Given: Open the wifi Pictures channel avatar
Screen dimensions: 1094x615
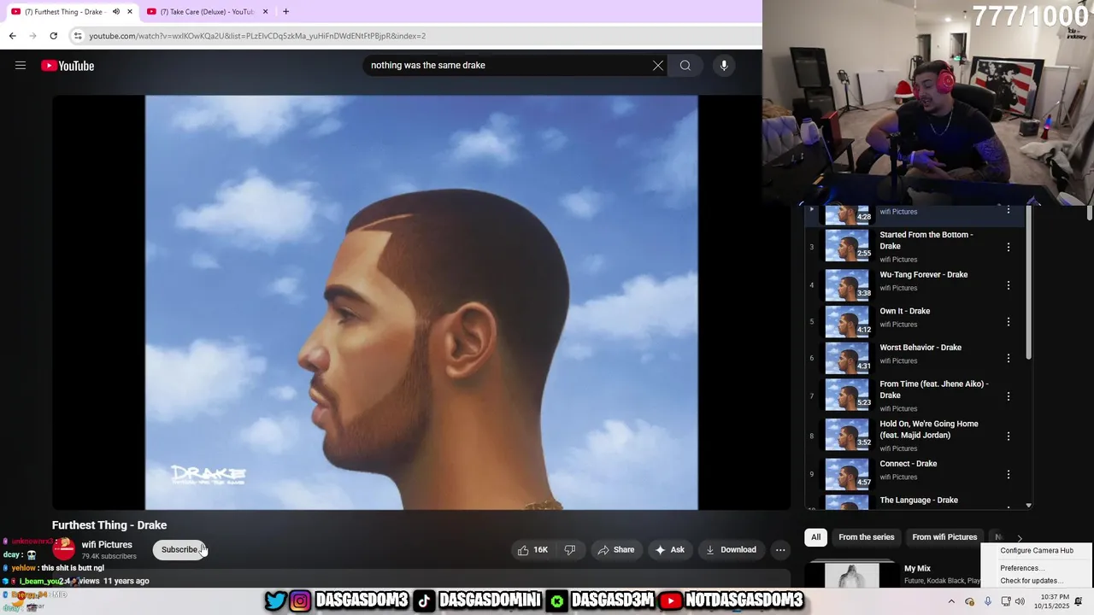Looking at the screenshot, I should pos(64,549).
